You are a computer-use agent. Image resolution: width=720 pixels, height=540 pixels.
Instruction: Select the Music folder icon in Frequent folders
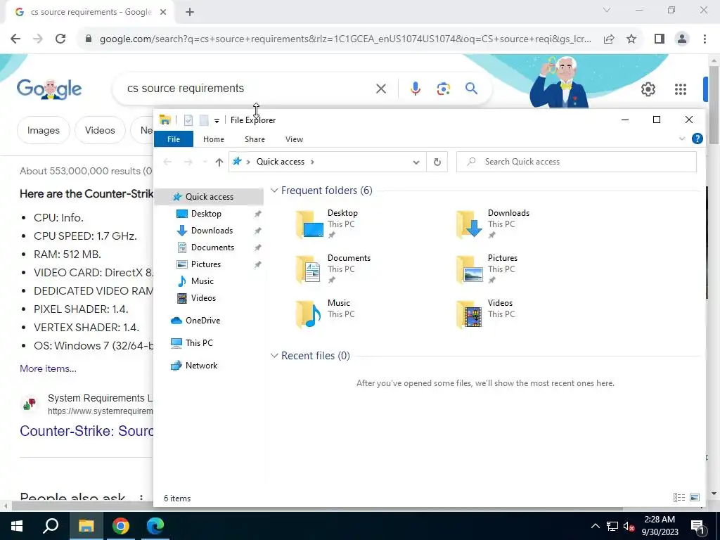[x=309, y=314]
